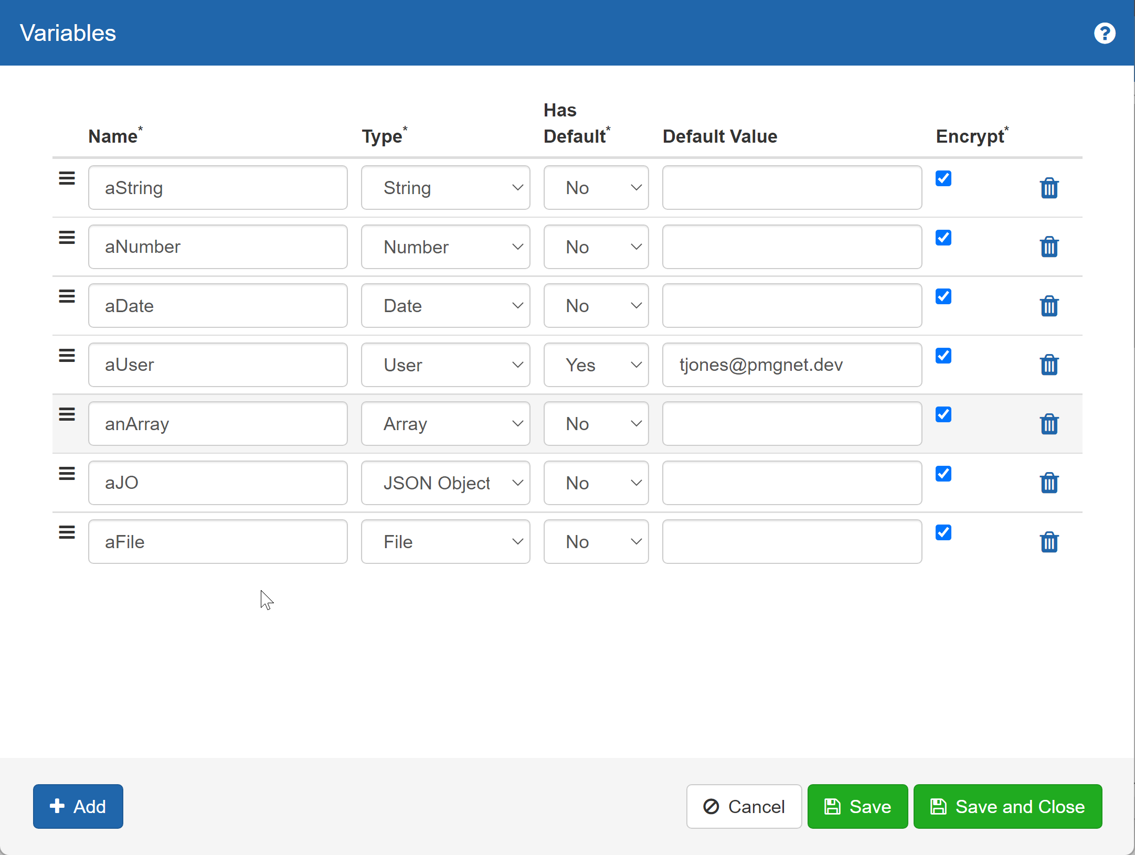The width and height of the screenshot is (1135, 855).
Task: Click the delete icon for aUser variable
Action: click(x=1049, y=364)
